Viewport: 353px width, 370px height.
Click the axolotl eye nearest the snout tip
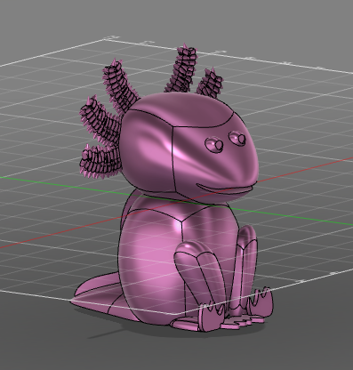237,138
